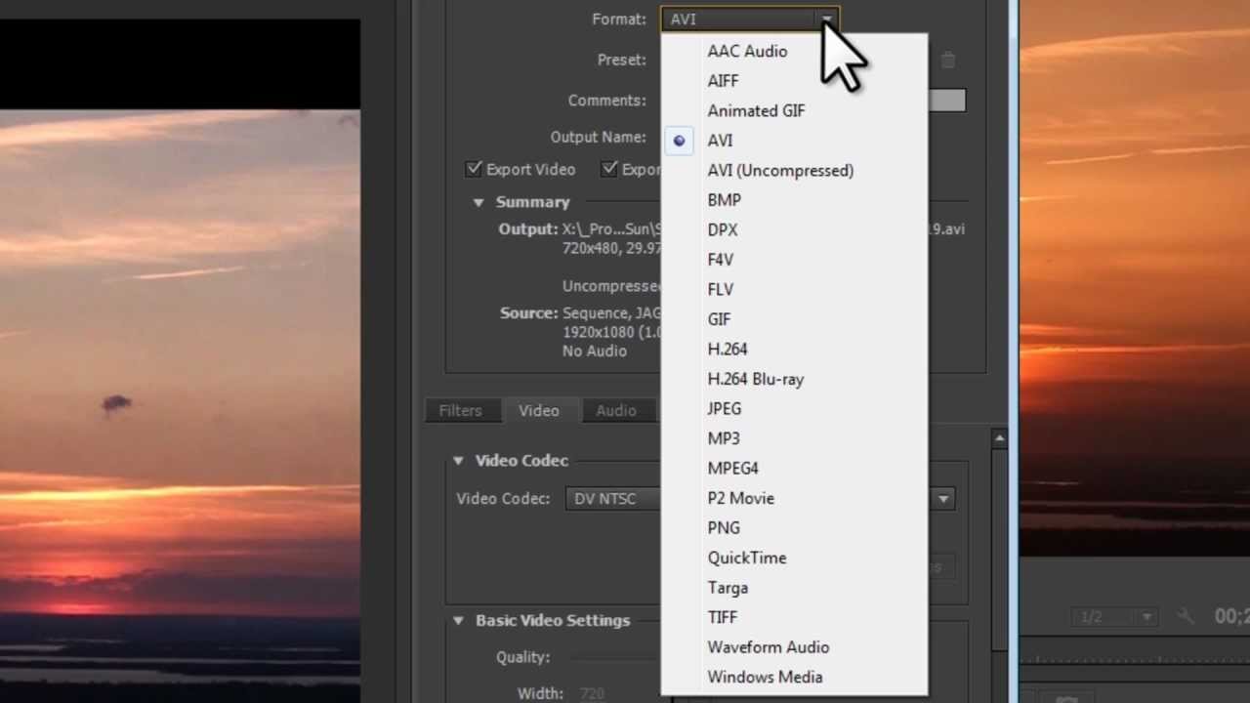This screenshot has width=1250, height=703.
Task: Click the sunset source preview image
Action: tap(180, 406)
